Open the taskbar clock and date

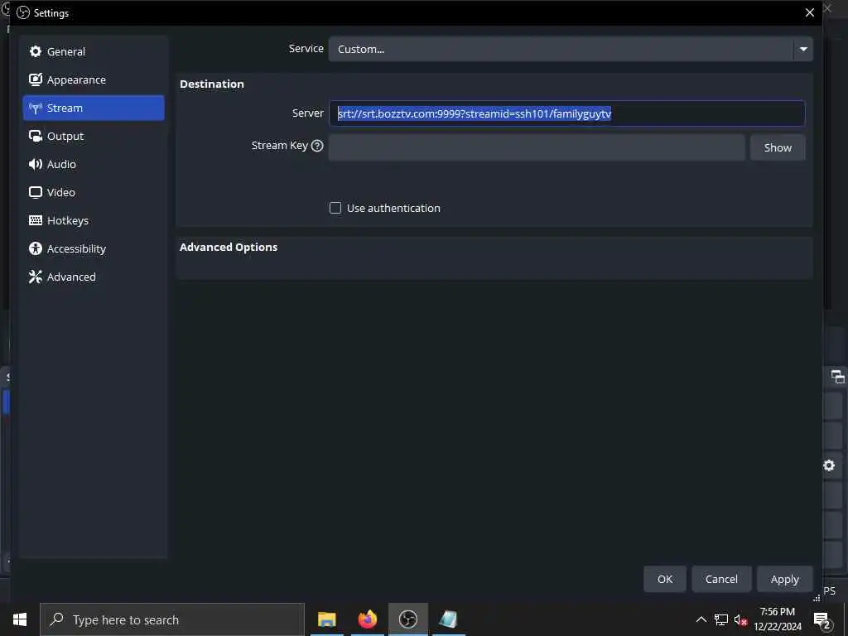click(778, 619)
